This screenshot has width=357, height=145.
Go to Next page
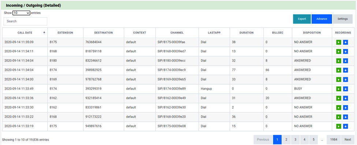click(348, 140)
